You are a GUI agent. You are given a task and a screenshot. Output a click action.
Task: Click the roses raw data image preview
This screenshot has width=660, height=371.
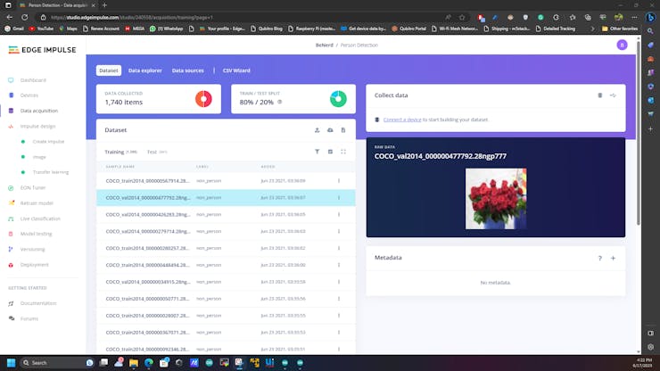pyautogui.click(x=495, y=199)
